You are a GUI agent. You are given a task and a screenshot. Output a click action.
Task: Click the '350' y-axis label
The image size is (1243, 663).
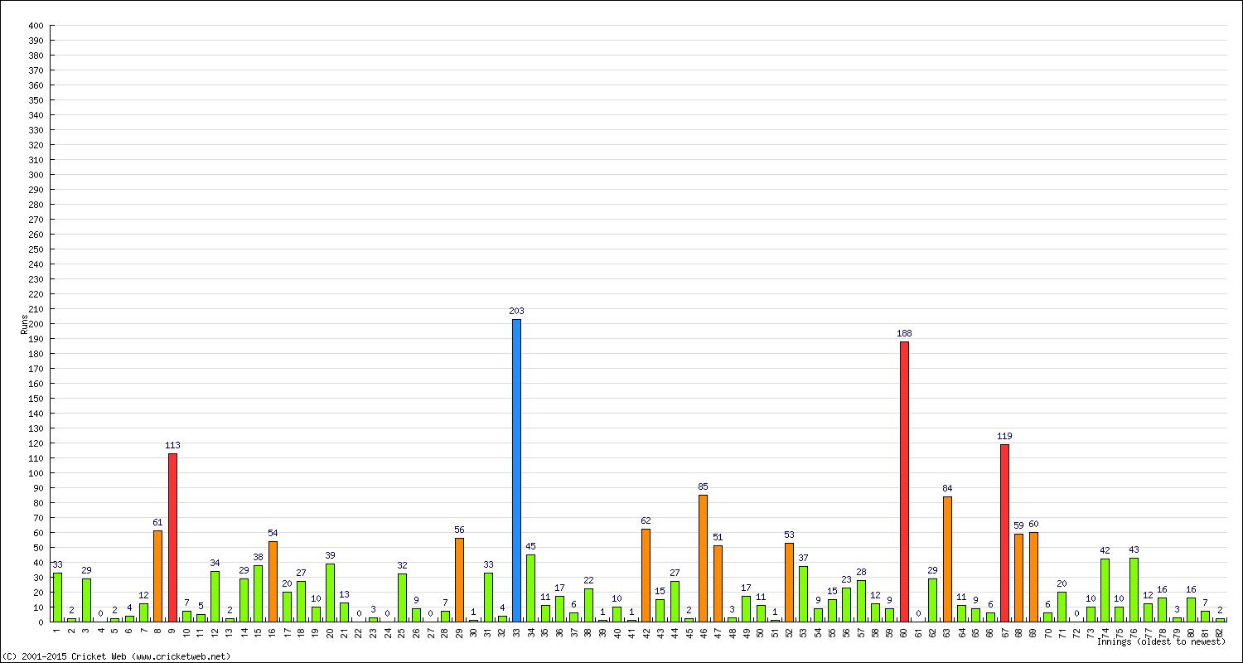(x=35, y=100)
